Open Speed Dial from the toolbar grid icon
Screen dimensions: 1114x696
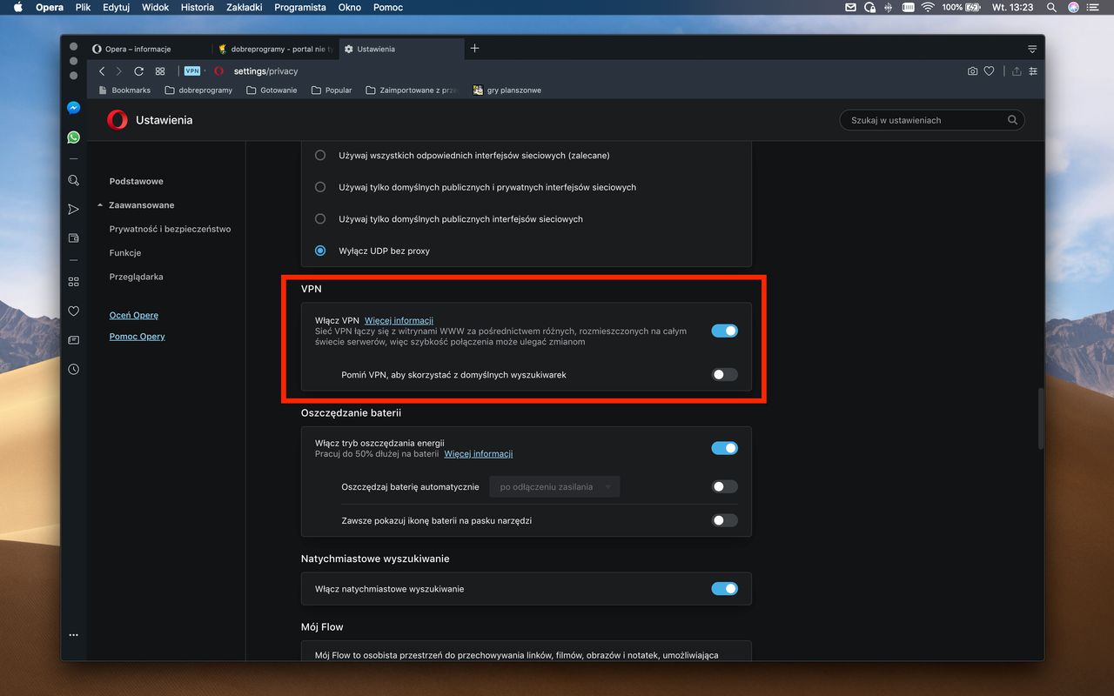160,71
